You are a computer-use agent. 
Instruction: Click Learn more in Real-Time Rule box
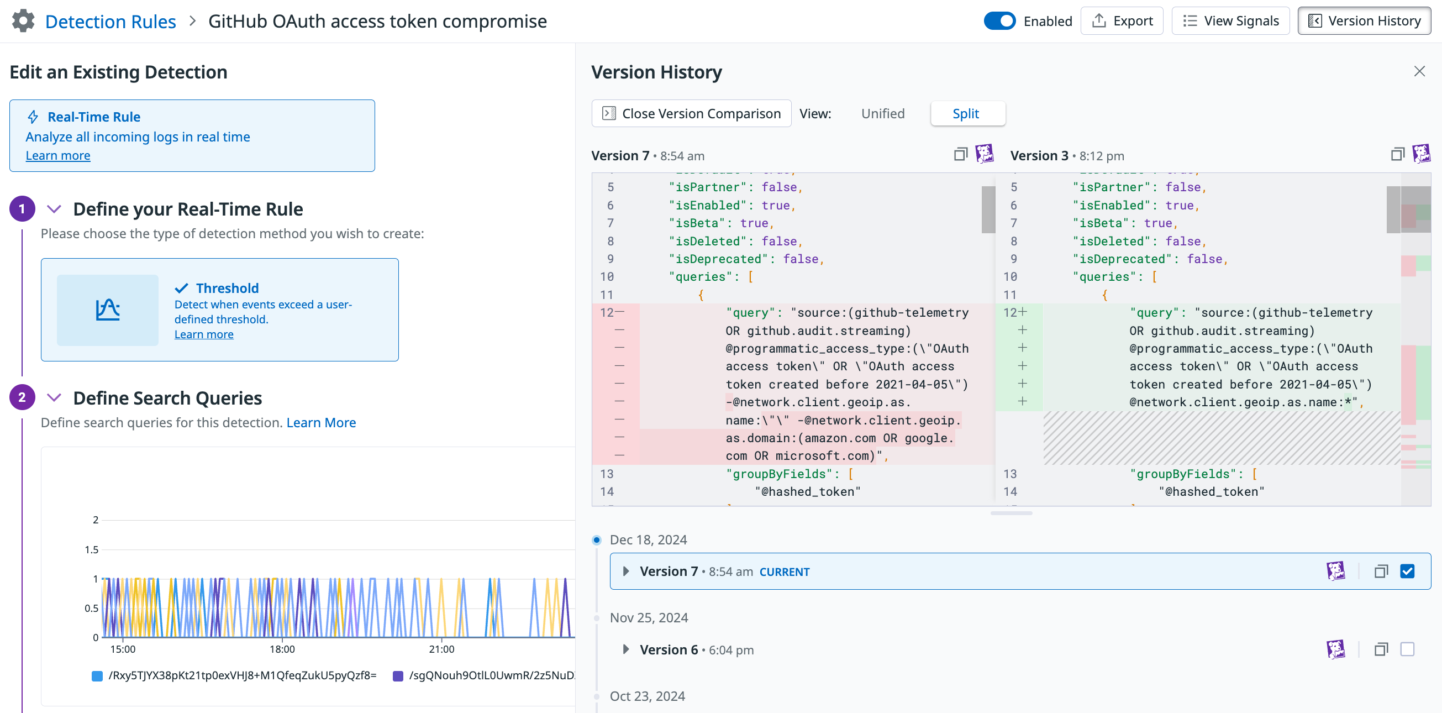coord(57,156)
